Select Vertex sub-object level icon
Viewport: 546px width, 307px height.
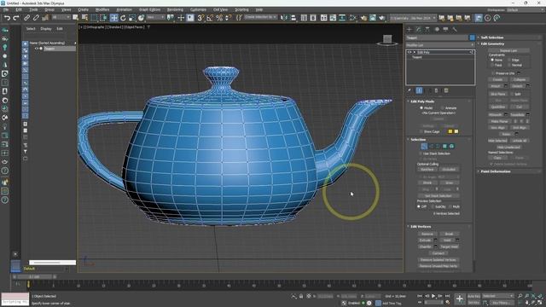(424, 146)
